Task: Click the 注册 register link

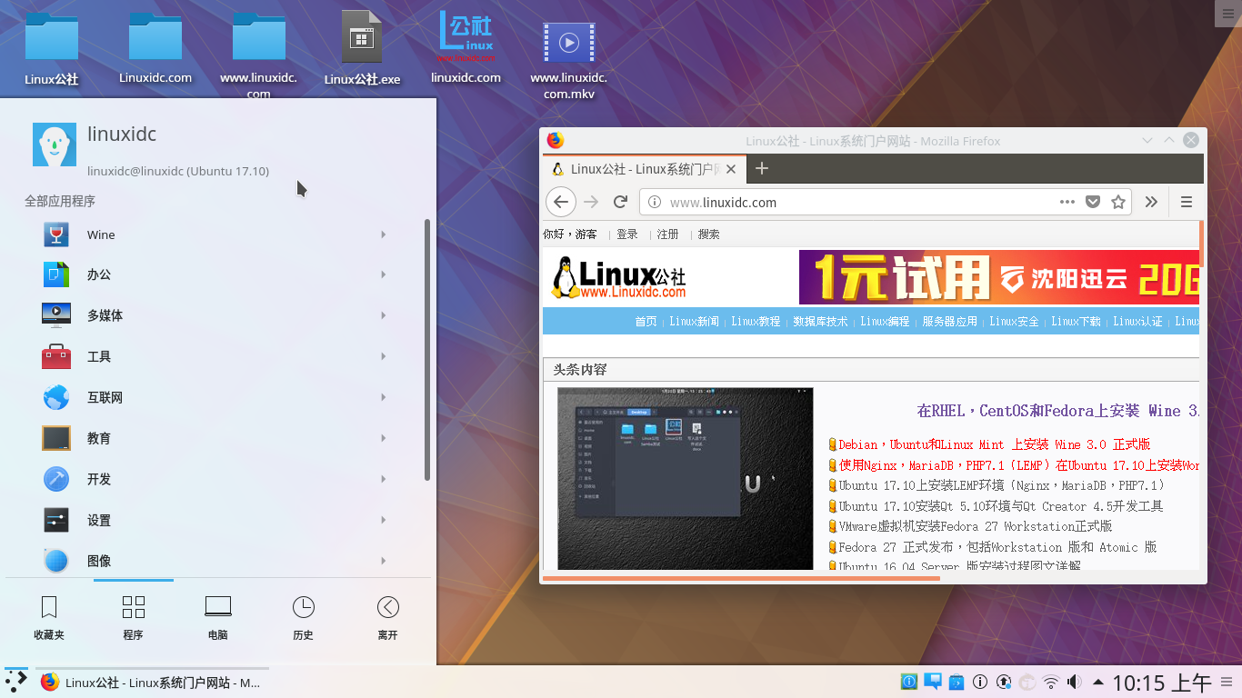Action: (668, 234)
